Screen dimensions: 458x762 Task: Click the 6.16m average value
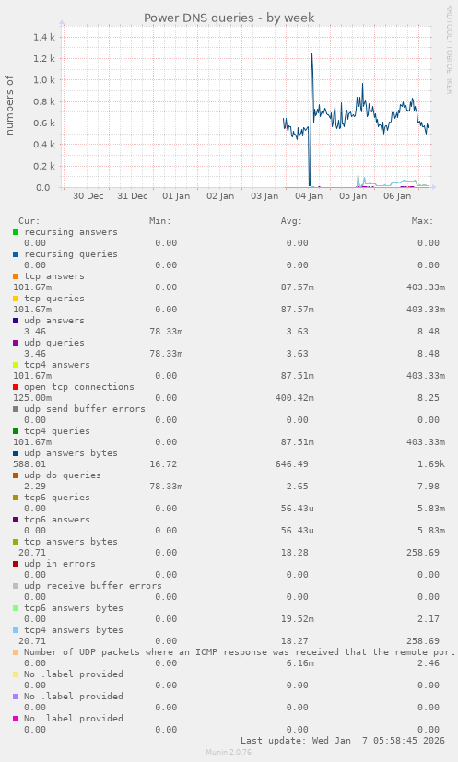(300, 663)
